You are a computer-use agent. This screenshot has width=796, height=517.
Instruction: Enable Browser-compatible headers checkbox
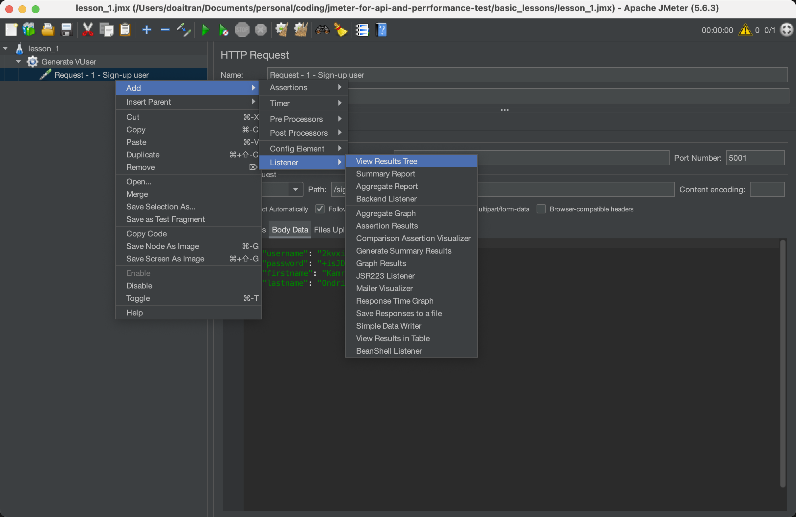coord(541,209)
